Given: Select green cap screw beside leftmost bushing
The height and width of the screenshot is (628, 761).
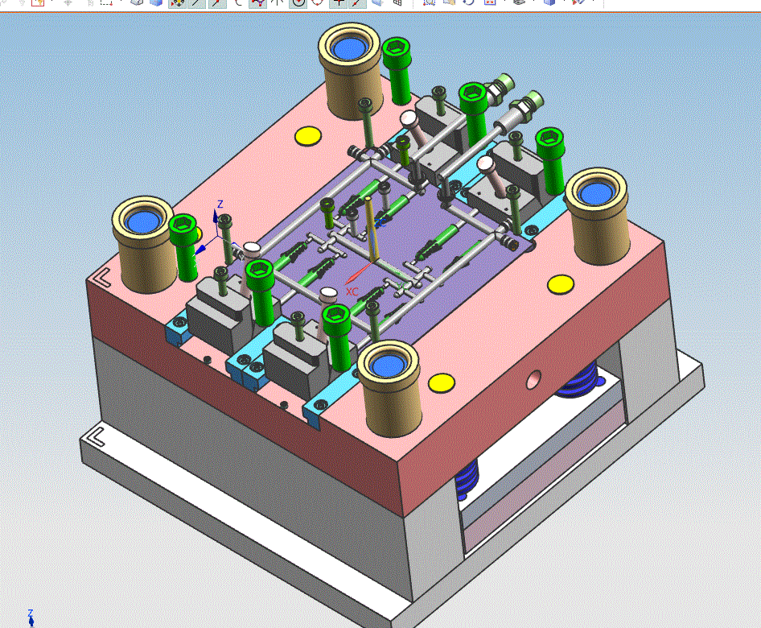Looking at the screenshot, I should (184, 248).
